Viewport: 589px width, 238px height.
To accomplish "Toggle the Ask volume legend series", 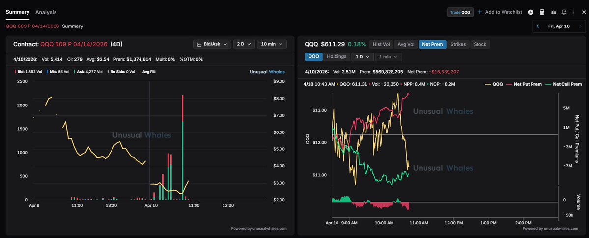I will coord(88,71).
